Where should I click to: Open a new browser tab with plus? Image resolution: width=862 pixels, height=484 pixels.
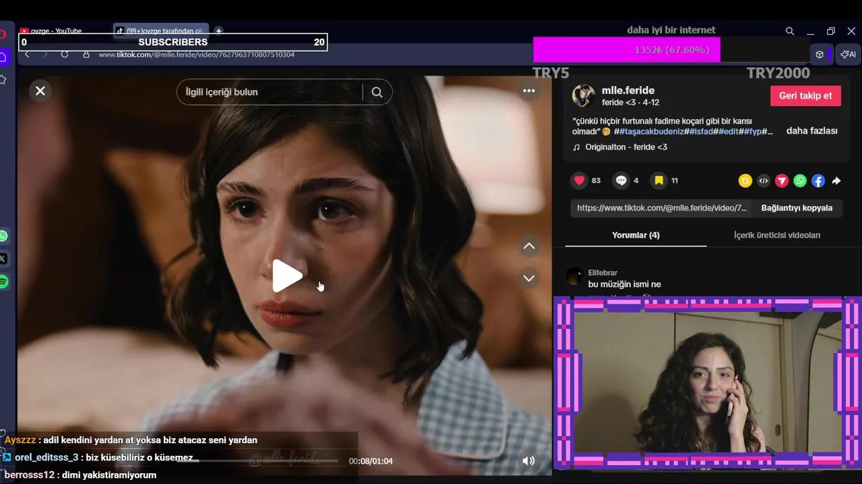(x=218, y=31)
